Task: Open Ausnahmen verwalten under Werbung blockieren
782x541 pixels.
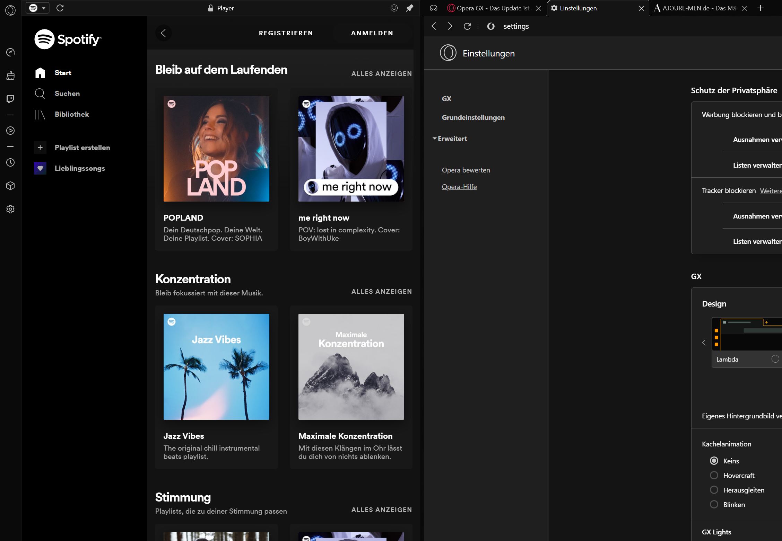Action: (757, 140)
